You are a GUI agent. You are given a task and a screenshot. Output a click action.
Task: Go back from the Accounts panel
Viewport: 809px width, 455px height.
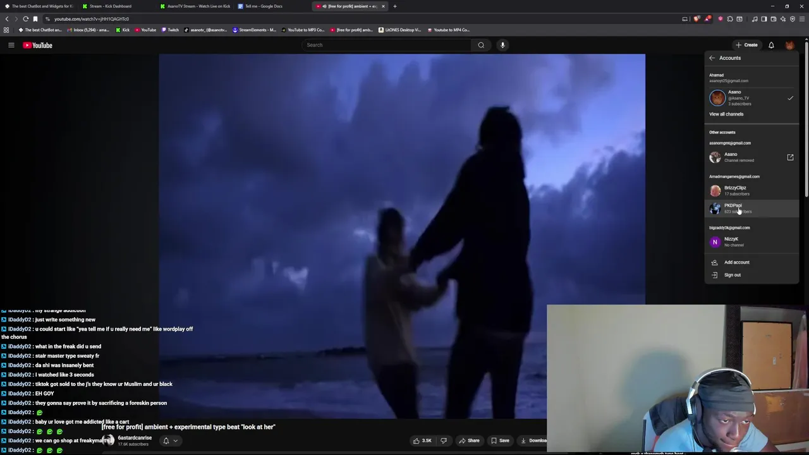[712, 58]
